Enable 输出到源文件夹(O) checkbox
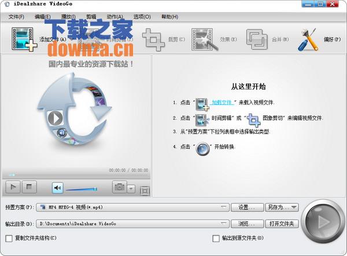The height and width of the screenshot is (256, 347). [216, 239]
